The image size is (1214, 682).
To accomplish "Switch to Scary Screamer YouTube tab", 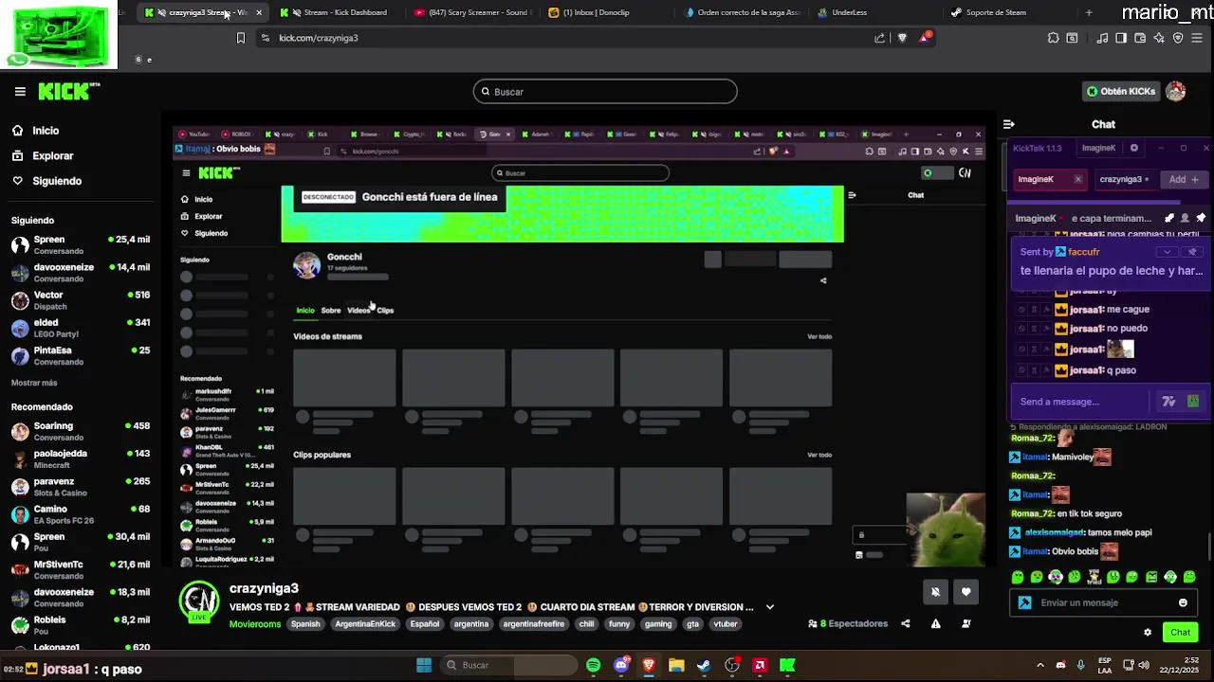I will click(x=471, y=12).
